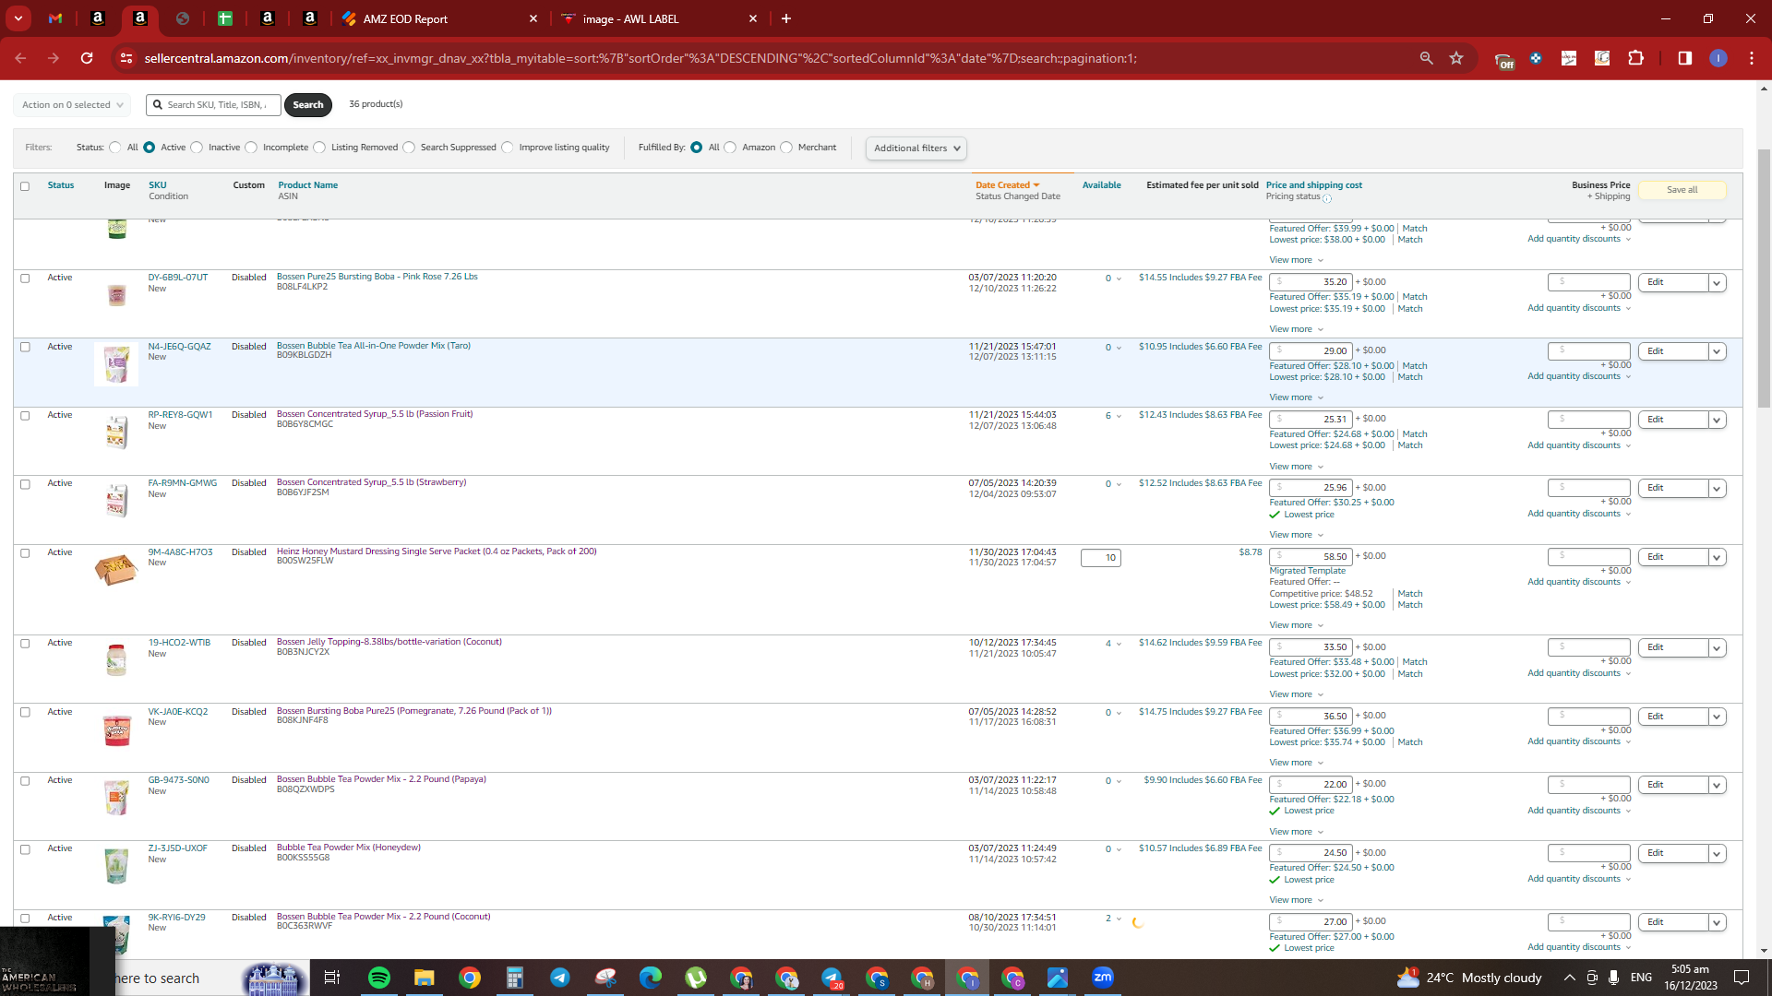Open the browser Extensions puzzle menu
The width and height of the screenshot is (1772, 996).
pos(1636,58)
